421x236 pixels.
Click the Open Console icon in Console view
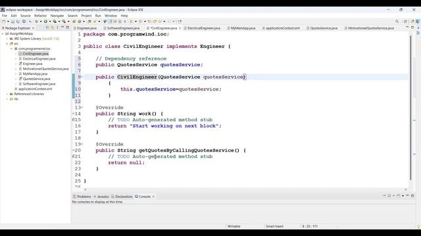pos(399,196)
